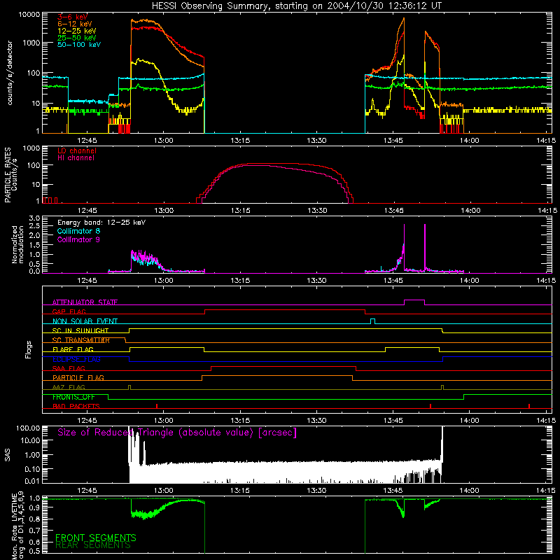
Task: Click the SC_IN_SUNLIGHT flag label
Action: click(x=80, y=330)
